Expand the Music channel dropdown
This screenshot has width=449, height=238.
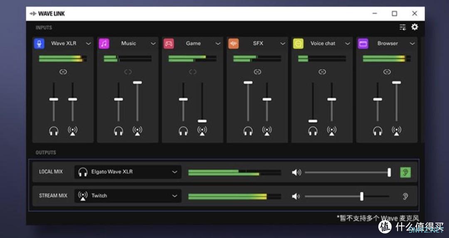tap(153, 44)
